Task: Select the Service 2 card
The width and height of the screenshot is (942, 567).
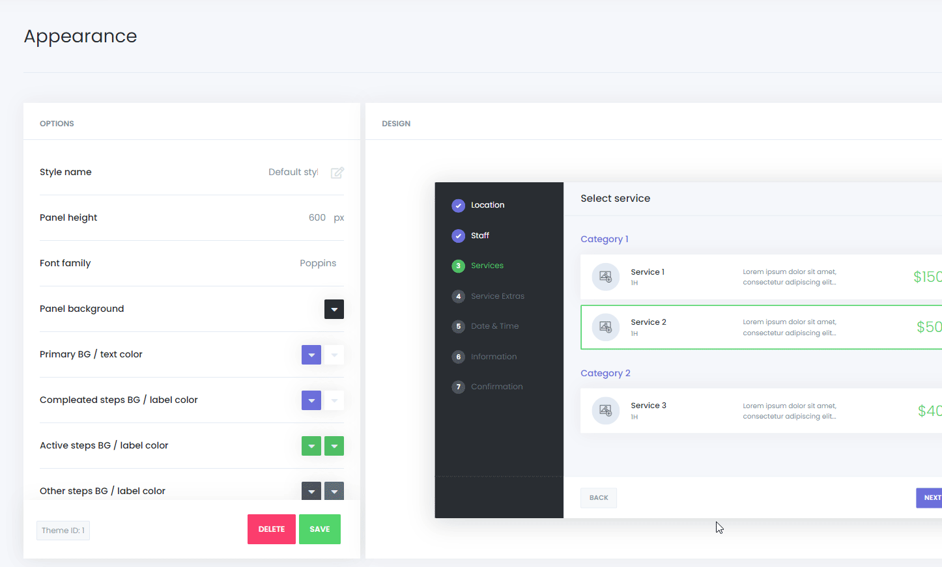Action: tap(761, 327)
